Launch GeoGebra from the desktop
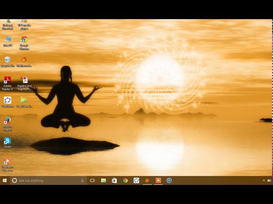This screenshot has height=204, width=273. (8, 102)
